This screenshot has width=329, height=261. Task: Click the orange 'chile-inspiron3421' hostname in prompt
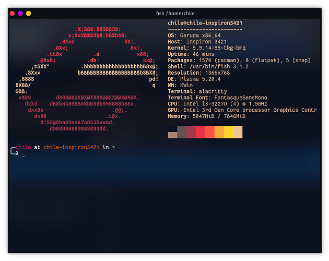(x=71, y=147)
